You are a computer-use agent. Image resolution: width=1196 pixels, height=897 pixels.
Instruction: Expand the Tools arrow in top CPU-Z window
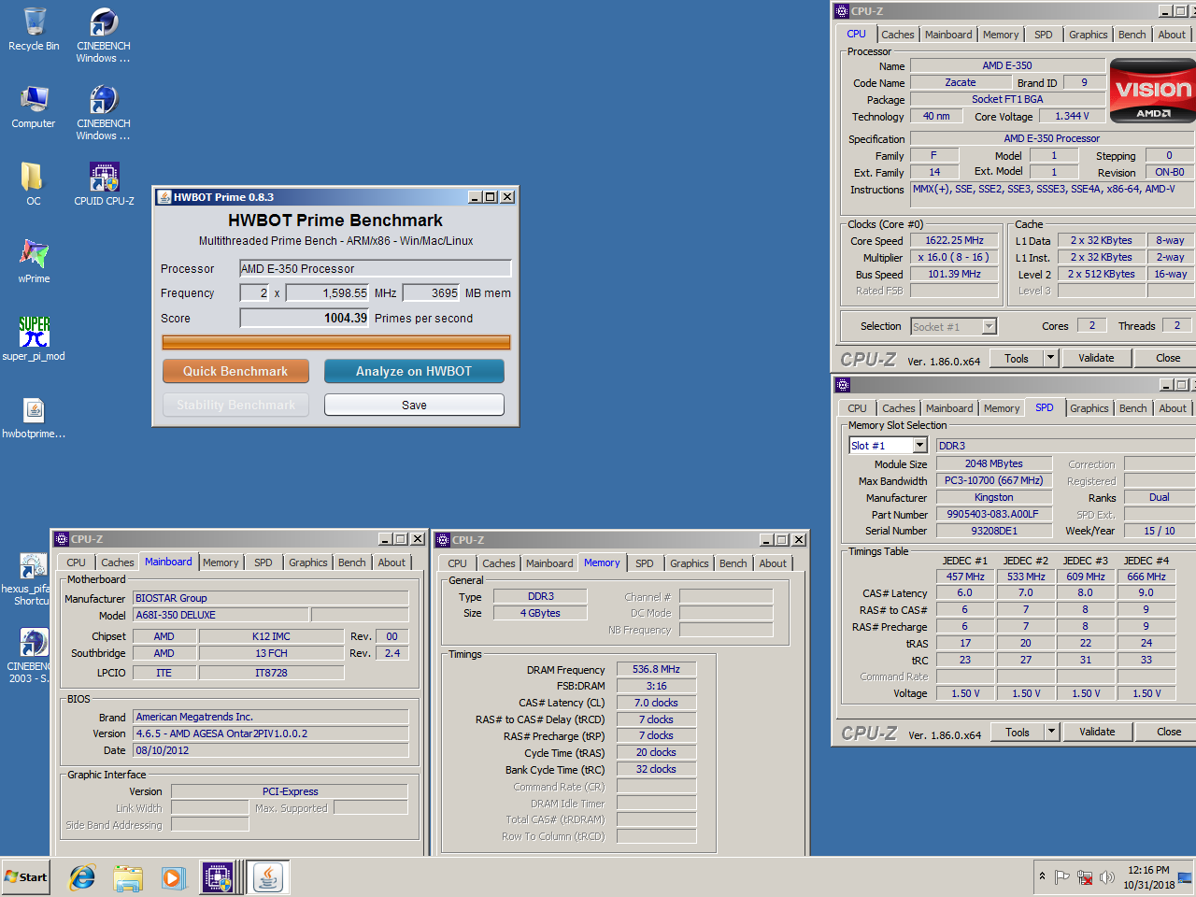coord(1050,358)
